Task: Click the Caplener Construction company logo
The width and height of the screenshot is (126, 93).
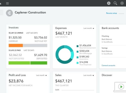Action: click(9, 13)
